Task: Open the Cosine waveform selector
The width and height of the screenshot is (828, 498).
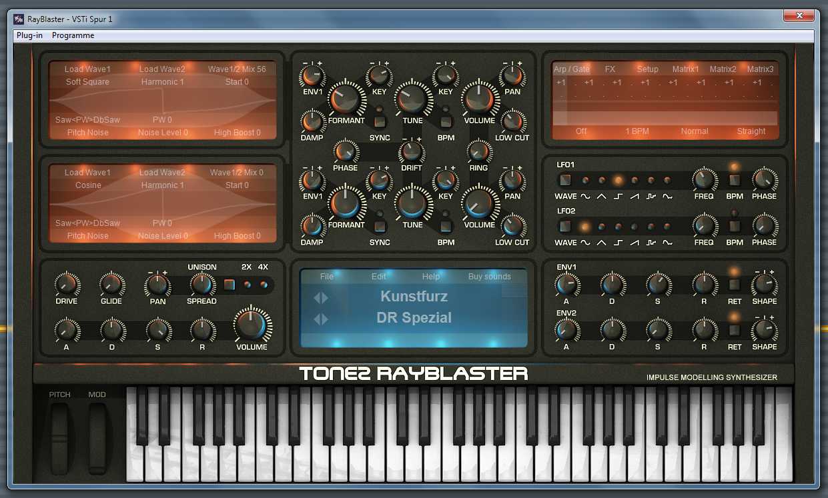Action: (87, 185)
